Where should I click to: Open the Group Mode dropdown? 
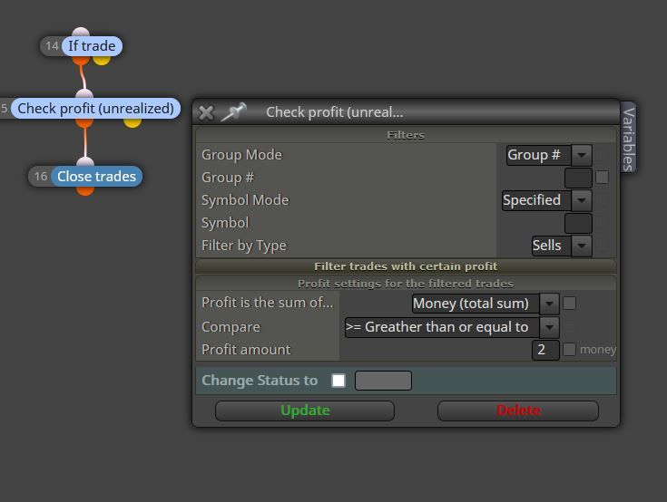click(549, 155)
